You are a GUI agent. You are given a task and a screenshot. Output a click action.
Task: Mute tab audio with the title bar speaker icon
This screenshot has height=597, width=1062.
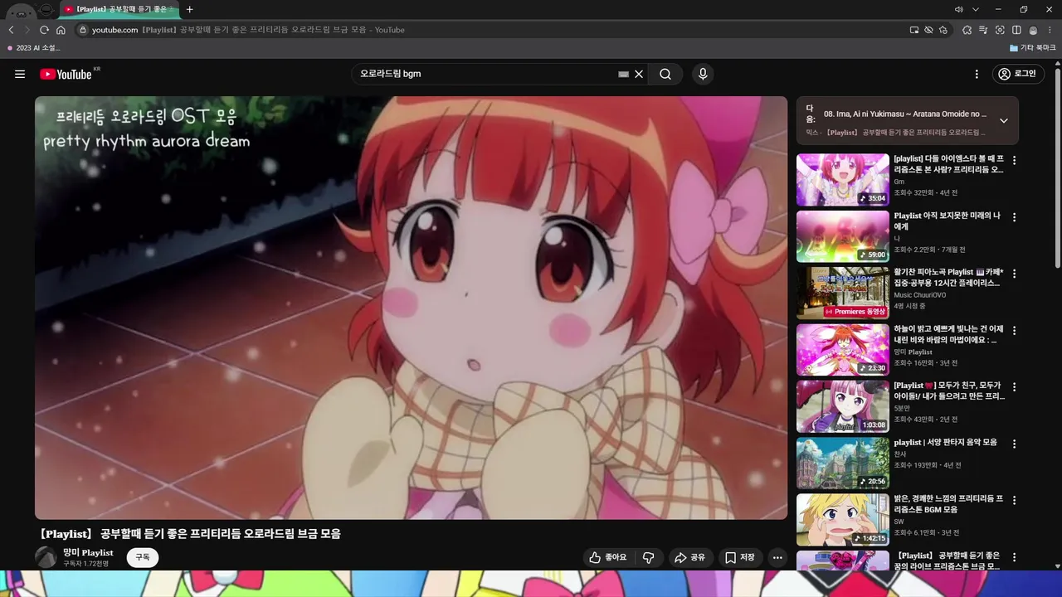click(958, 9)
